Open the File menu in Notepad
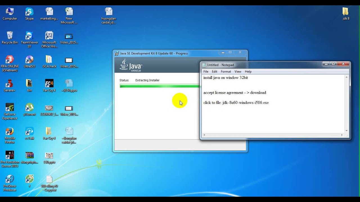The height and width of the screenshot is (202, 360). coord(206,72)
